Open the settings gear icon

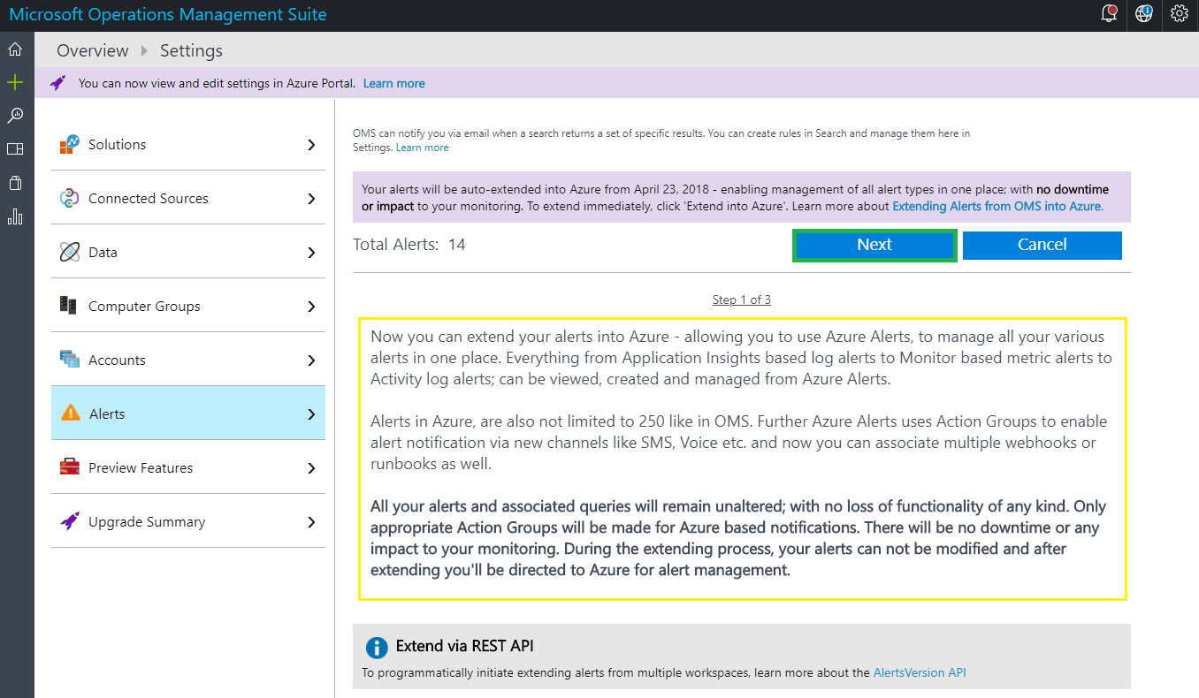[x=1179, y=14]
